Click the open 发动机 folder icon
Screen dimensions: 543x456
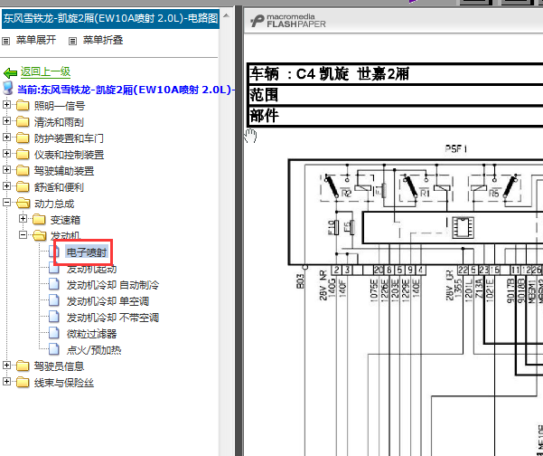pyautogui.click(x=40, y=236)
